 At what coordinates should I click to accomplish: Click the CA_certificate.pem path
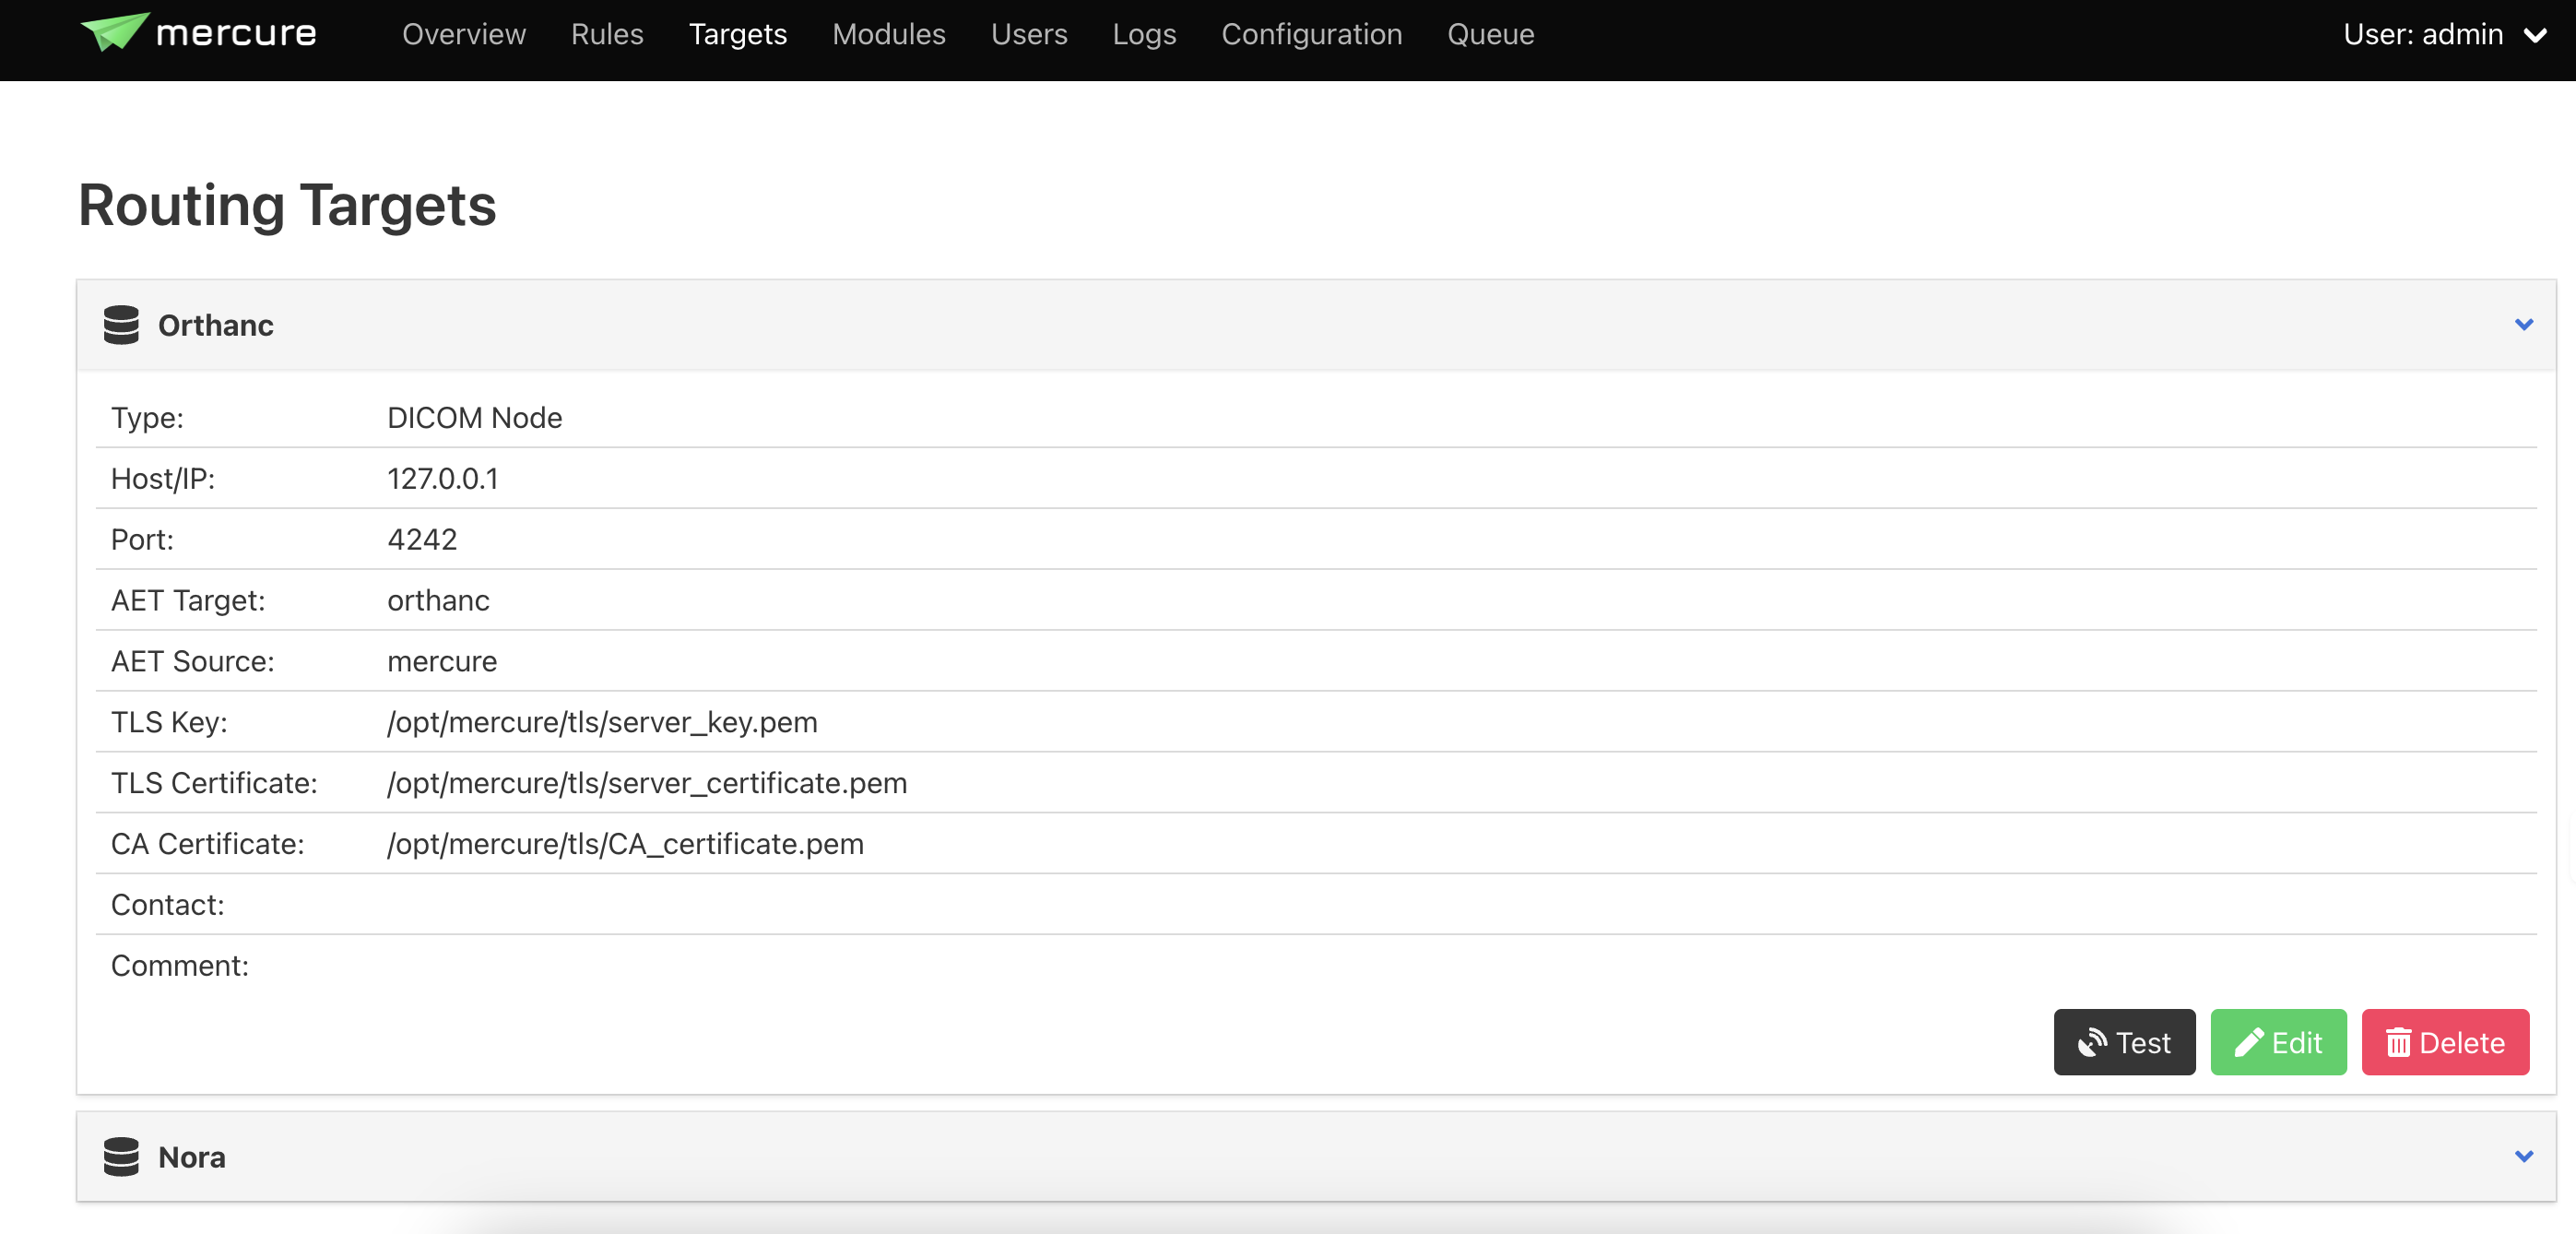pyautogui.click(x=625, y=844)
